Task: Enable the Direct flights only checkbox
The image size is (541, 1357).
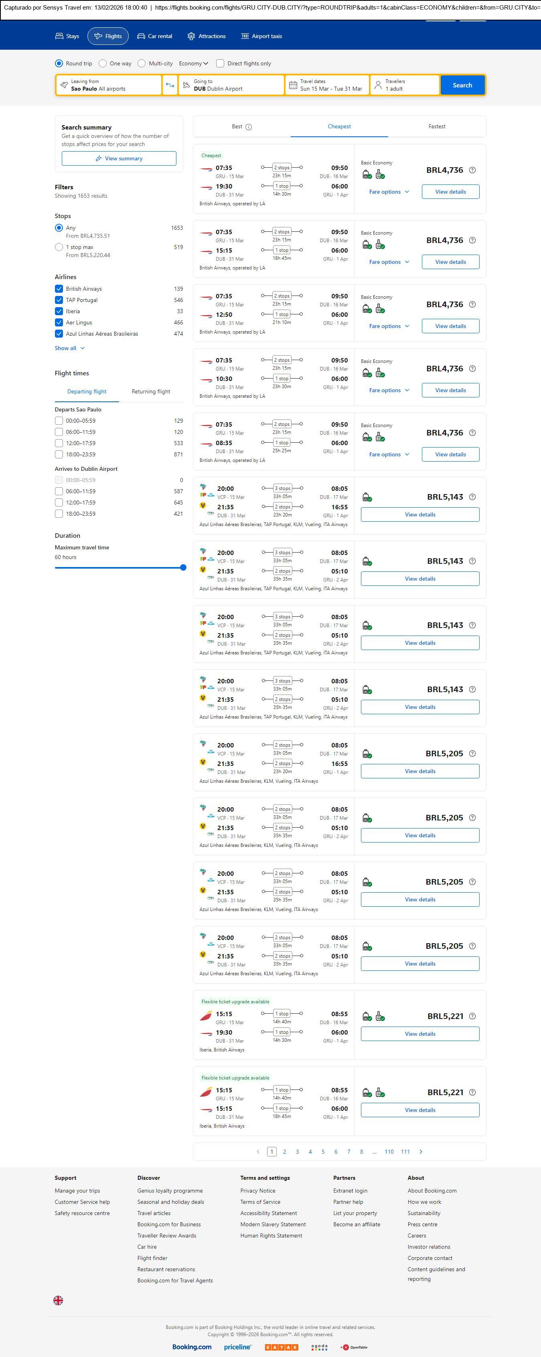Action: pyautogui.click(x=220, y=64)
